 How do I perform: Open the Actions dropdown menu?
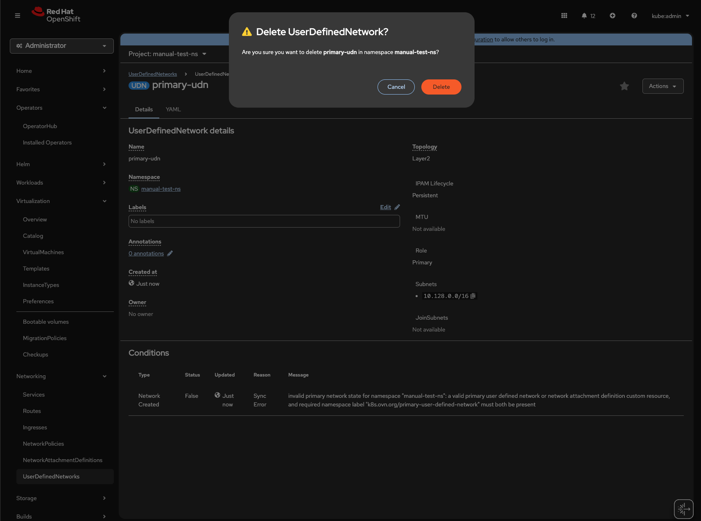tap(663, 86)
